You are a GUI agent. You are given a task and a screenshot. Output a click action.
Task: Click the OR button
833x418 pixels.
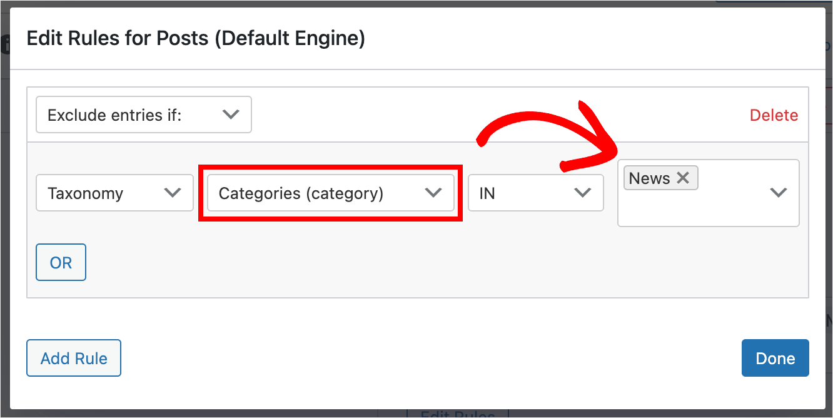pyautogui.click(x=61, y=263)
